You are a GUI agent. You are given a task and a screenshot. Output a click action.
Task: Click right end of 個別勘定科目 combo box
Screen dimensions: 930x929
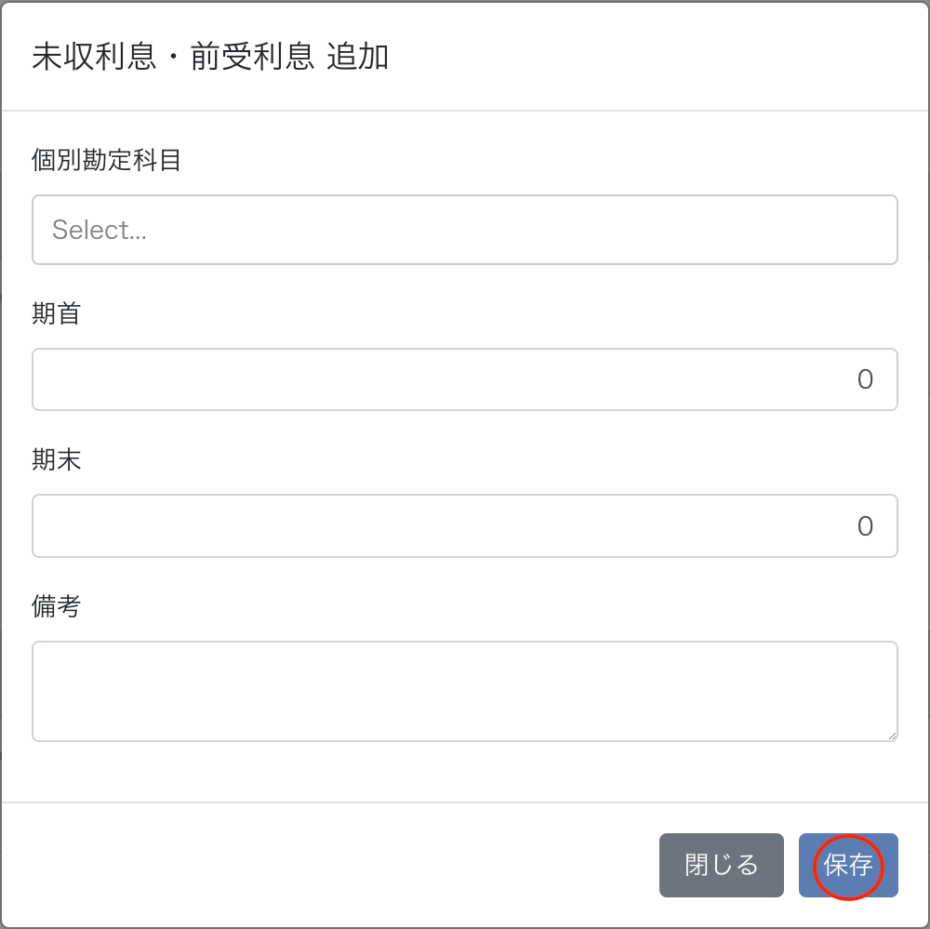874,230
